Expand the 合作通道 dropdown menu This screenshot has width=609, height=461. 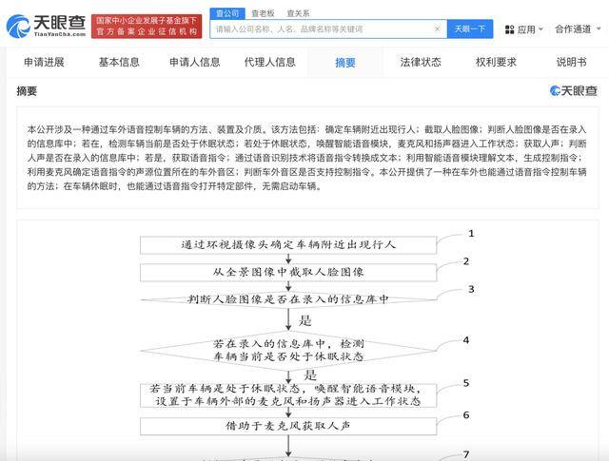[x=578, y=29]
